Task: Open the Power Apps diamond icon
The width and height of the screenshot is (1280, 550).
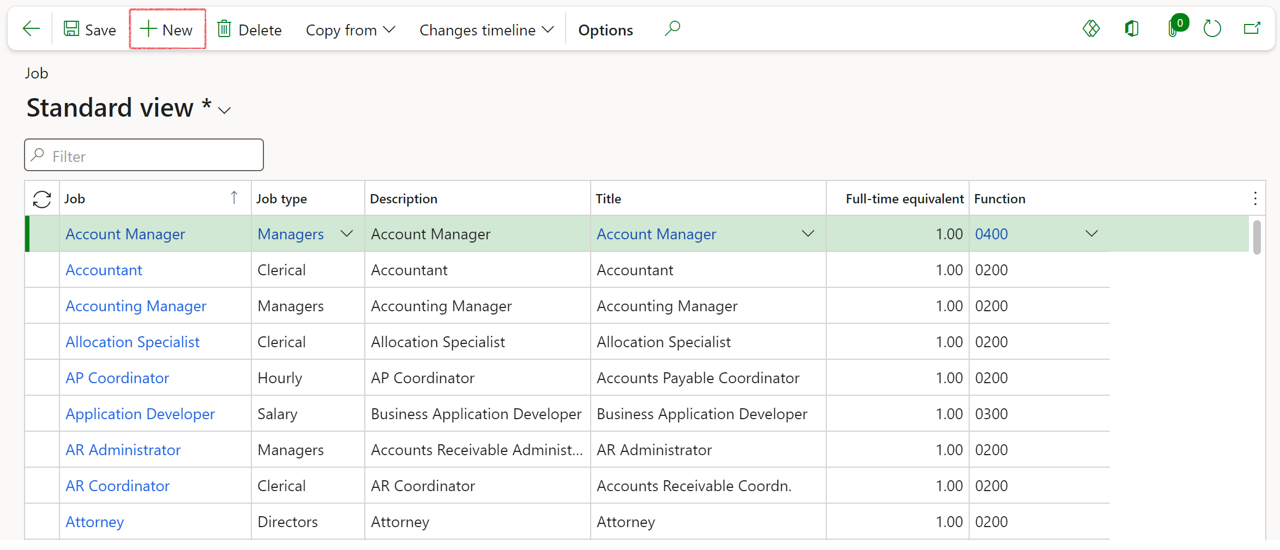Action: click(x=1091, y=28)
